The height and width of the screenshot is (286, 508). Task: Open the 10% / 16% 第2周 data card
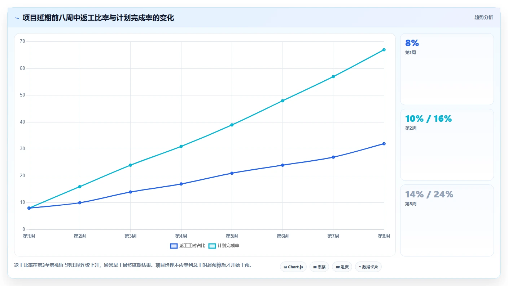(x=447, y=145)
